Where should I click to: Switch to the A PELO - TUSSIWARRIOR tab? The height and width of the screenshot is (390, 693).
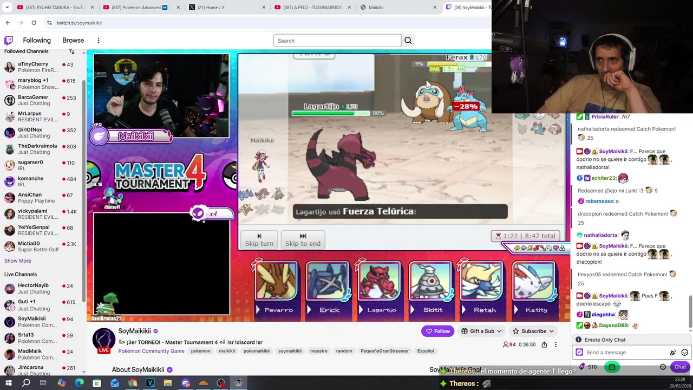point(312,8)
